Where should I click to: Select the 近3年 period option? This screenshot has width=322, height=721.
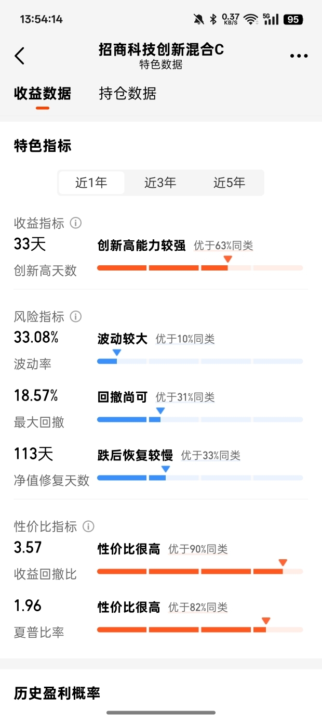160,183
